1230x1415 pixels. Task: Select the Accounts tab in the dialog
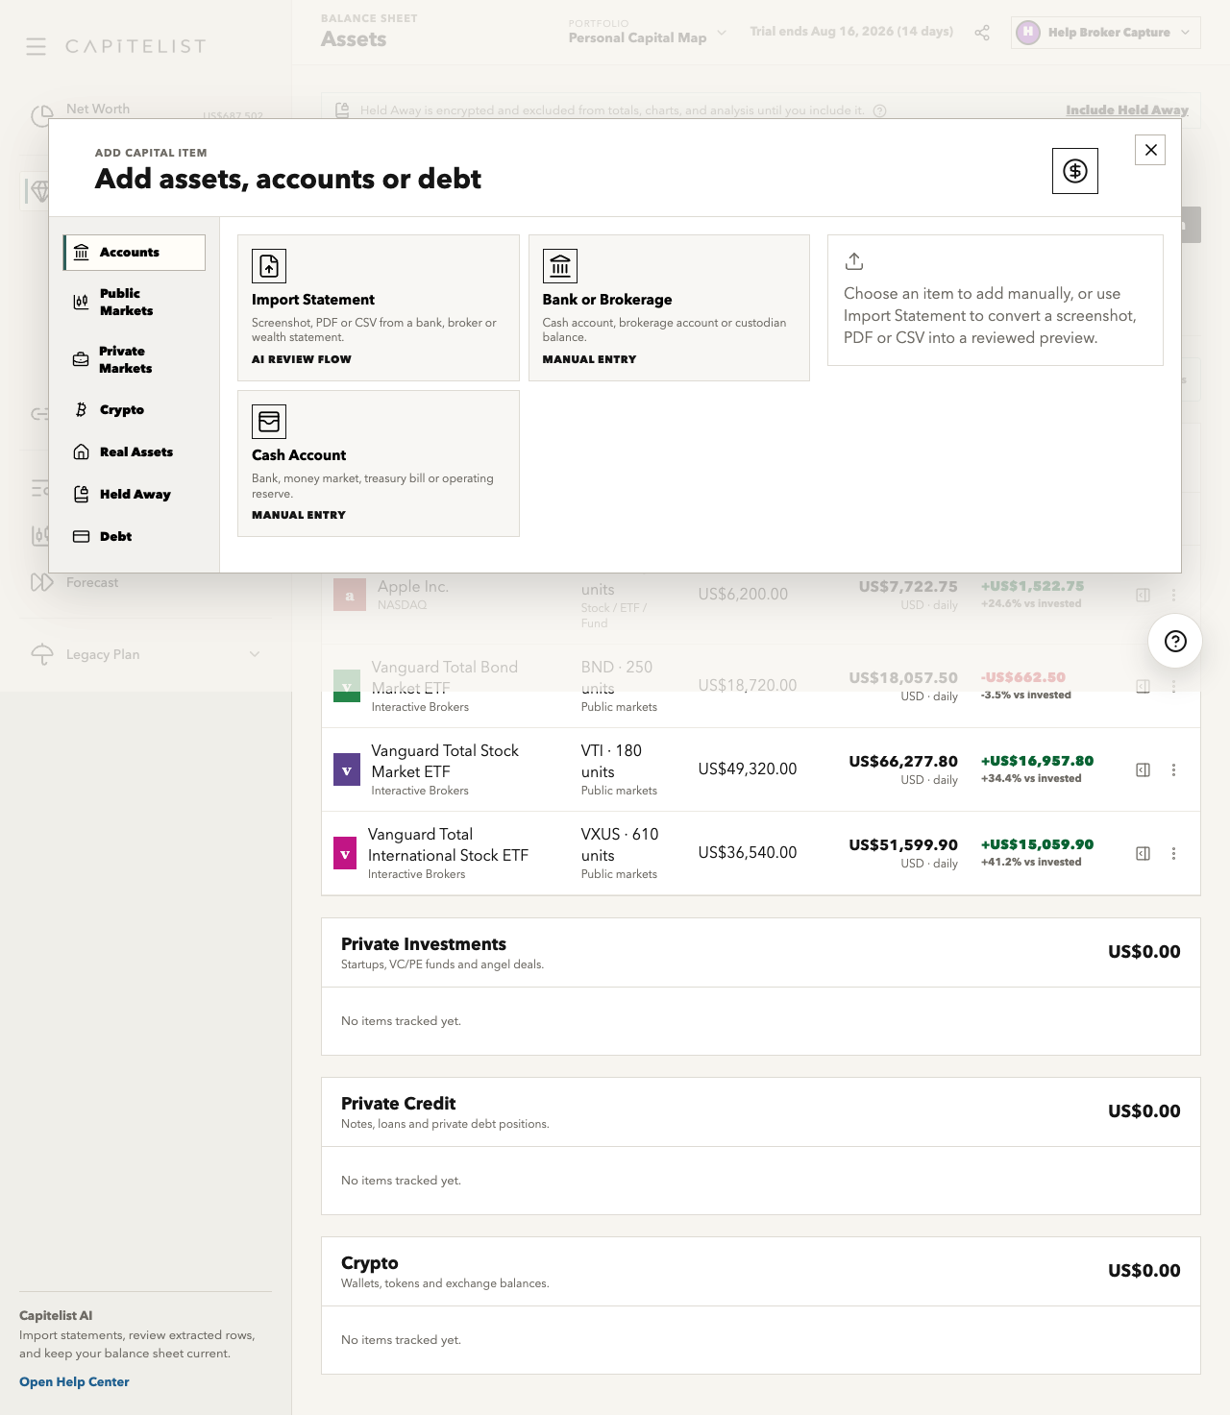point(135,253)
